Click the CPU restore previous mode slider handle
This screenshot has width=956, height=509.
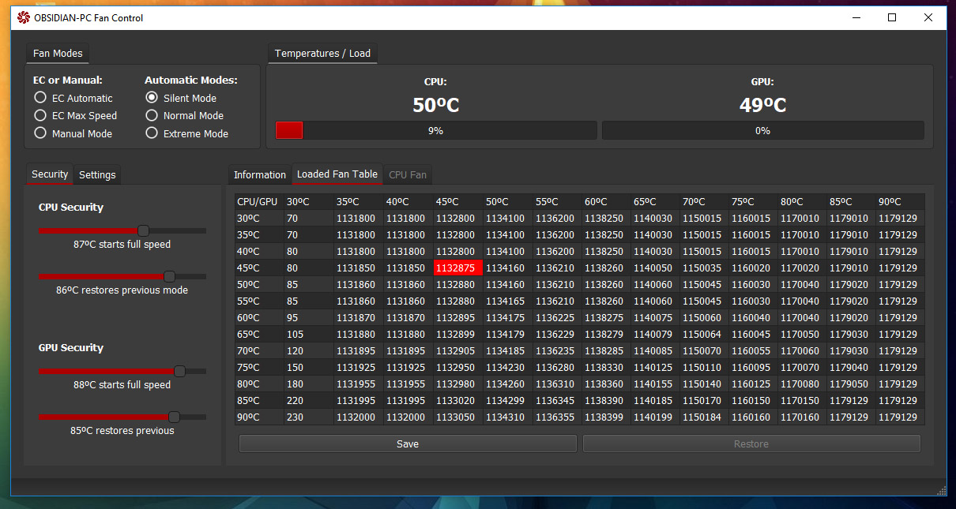tap(169, 276)
